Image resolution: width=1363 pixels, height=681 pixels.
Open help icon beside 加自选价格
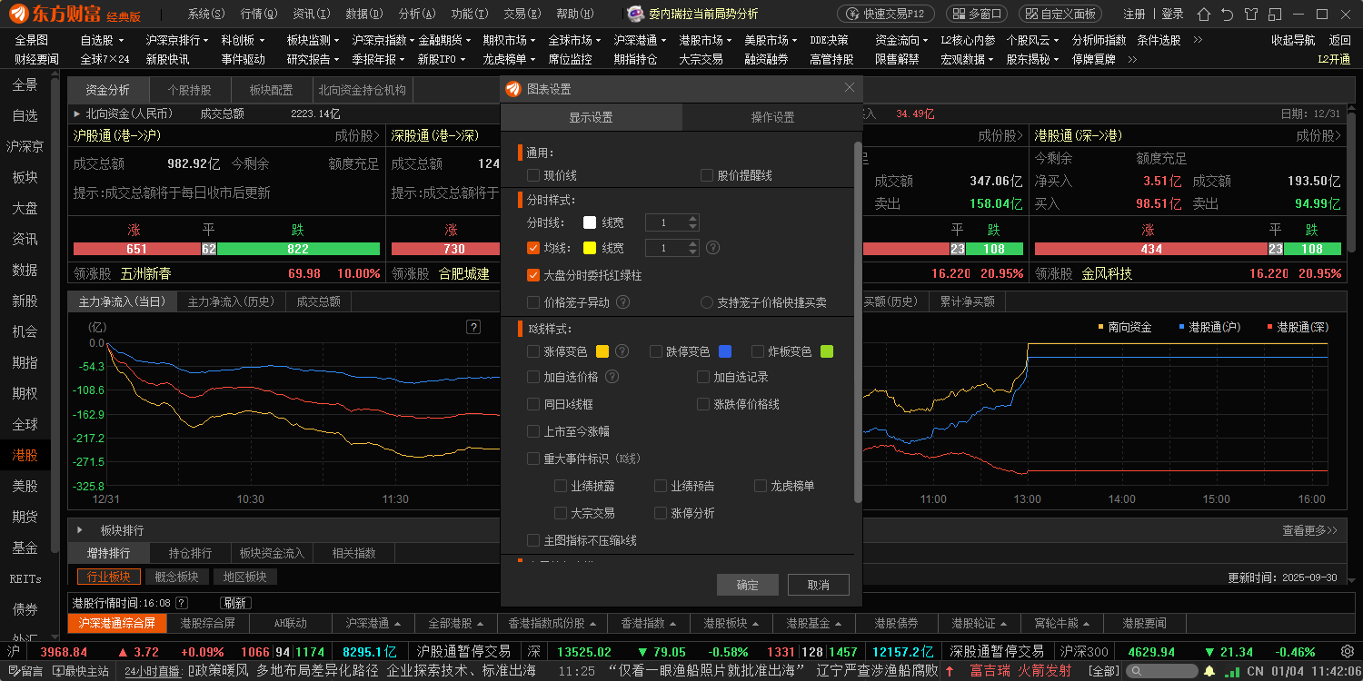(x=612, y=377)
